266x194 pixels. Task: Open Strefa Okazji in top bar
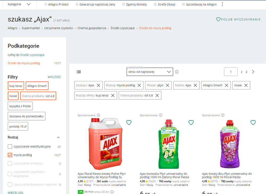(165, 5)
